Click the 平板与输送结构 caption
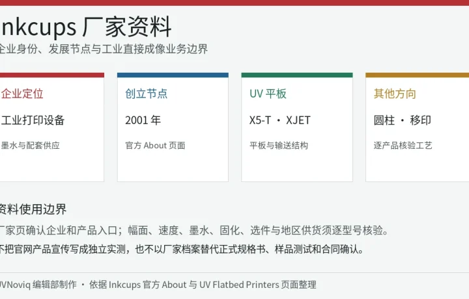This screenshot has width=469, height=299. tap(279, 146)
